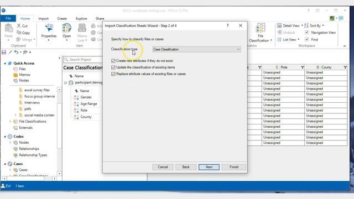
Task: Open the File menu tab
Action: click(x=8, y=18)
